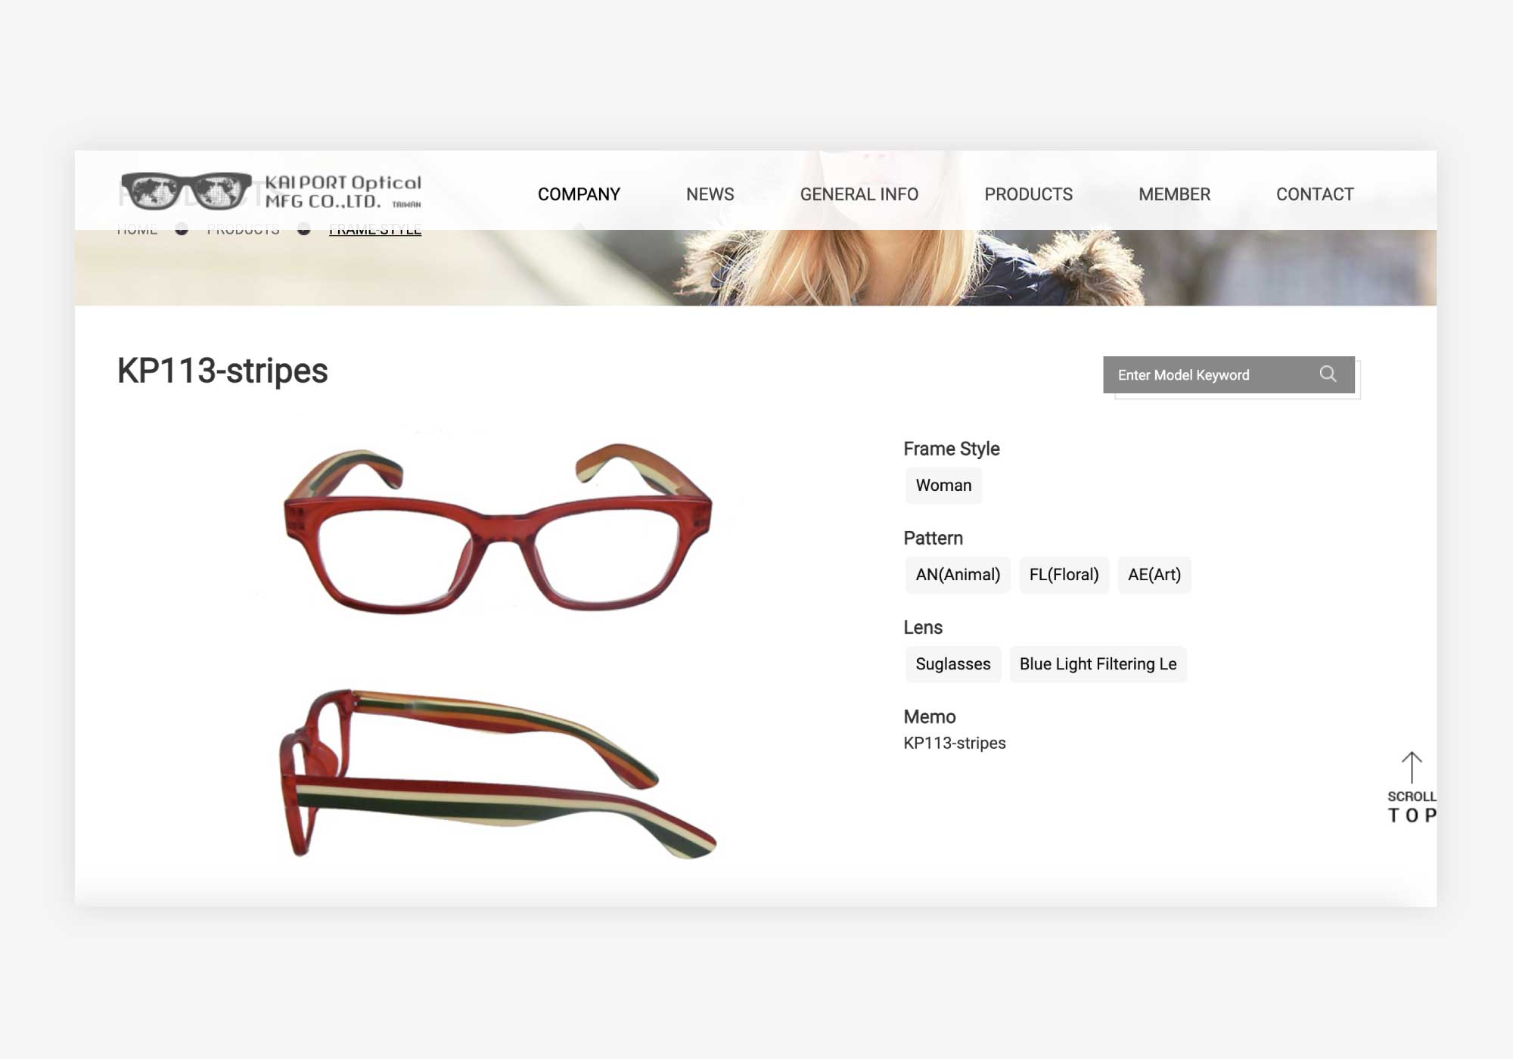Viewport: 1513px width, 1059px height.
Task: Select the AE(Art) pattern tag
Action: [x=1154, y=575]
